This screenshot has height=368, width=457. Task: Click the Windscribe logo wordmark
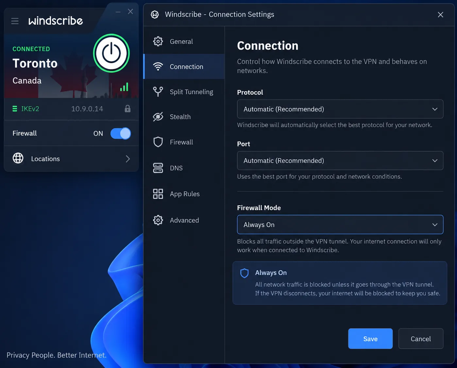[56, 21]
